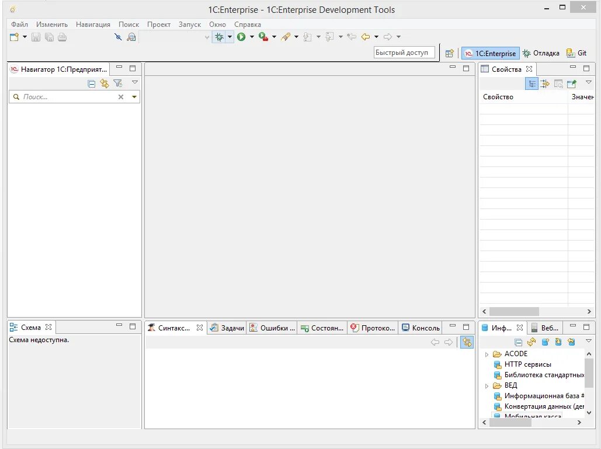Image resolution: width=601 pixels, height=449 pixels.
Task: Click the Print icon in the toolbar
Action: [62, 37]
